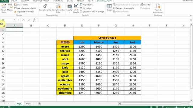
Task: Collapse the ribbon with the chevron
Action: (191, 15)
